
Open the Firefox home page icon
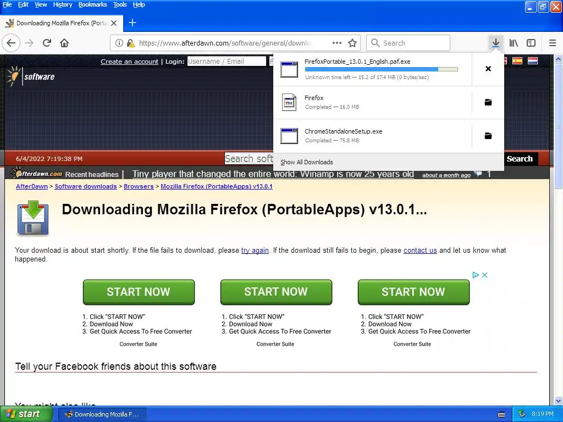(x=64, y=43)
